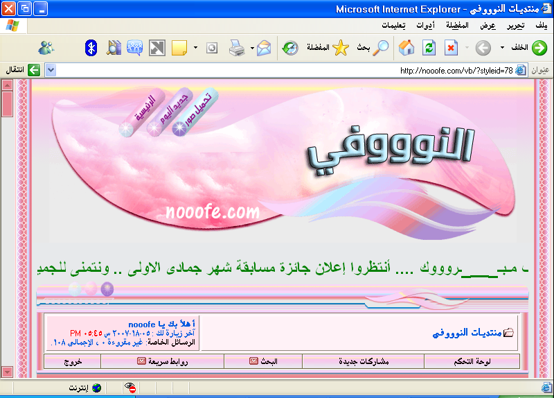The height and width of the screenshot is (398, 554).
Task: Click the Bluetooth toolbar icon
Action: 91,48
